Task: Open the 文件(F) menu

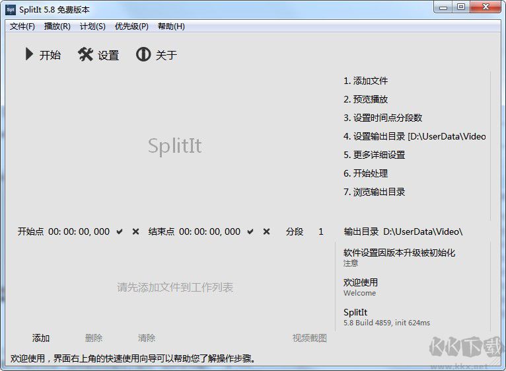Action: point(22,26)
